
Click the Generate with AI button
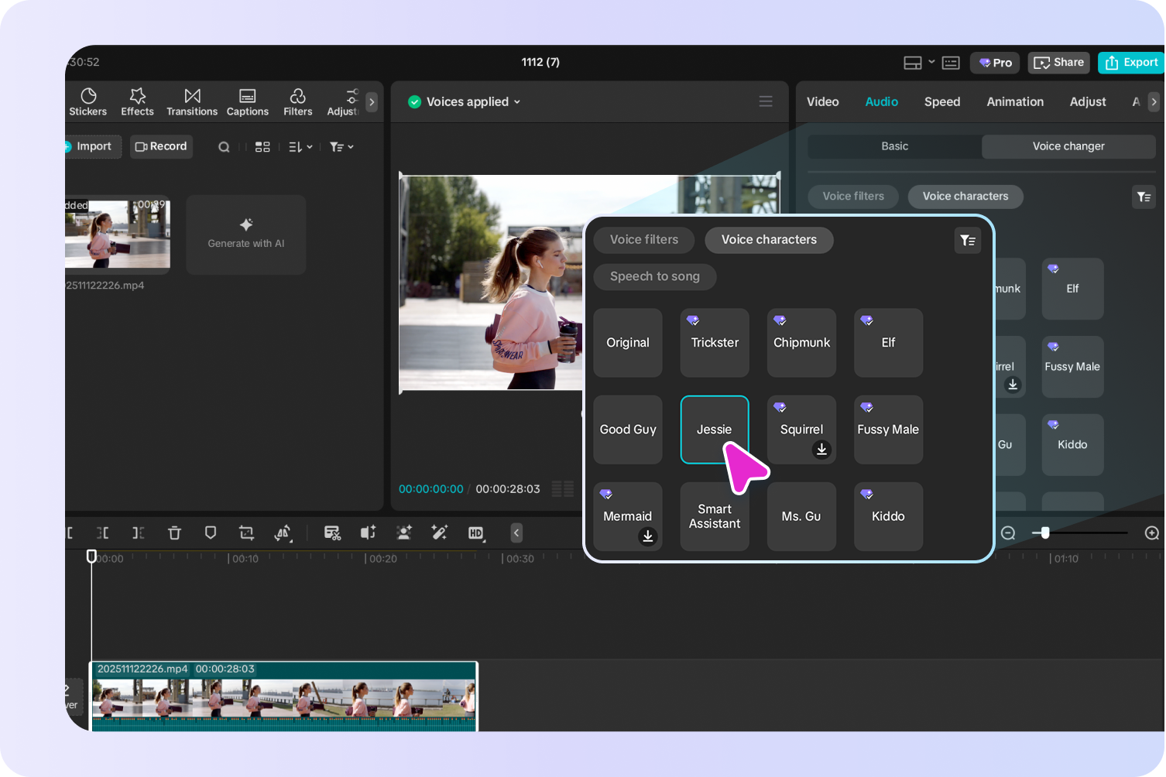(x=245, y=234)
